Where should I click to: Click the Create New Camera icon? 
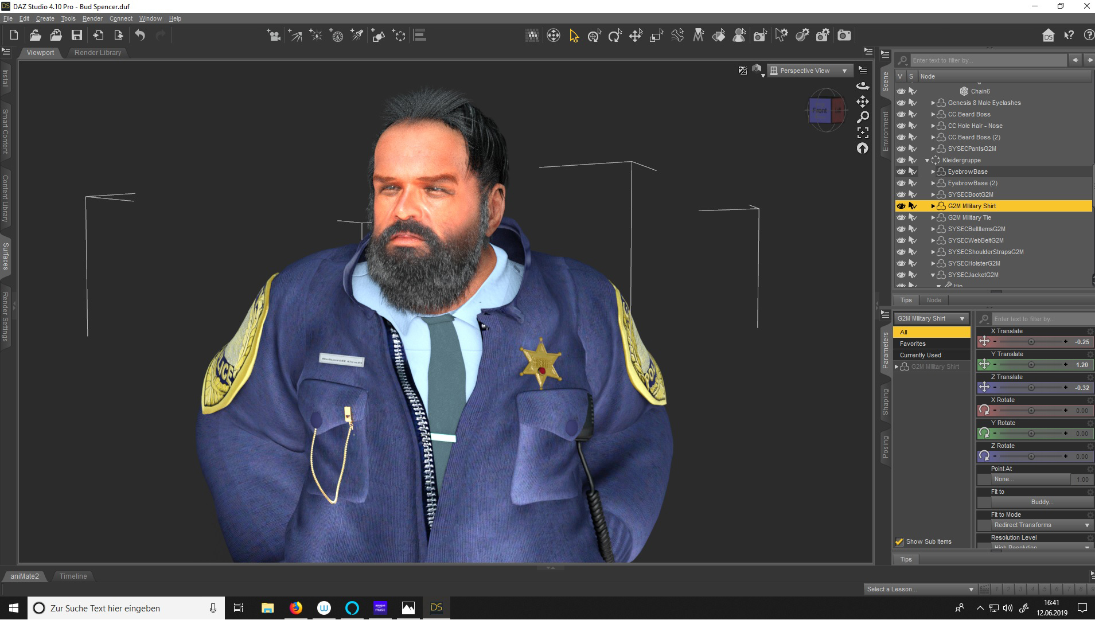click(x=274, y=36)
